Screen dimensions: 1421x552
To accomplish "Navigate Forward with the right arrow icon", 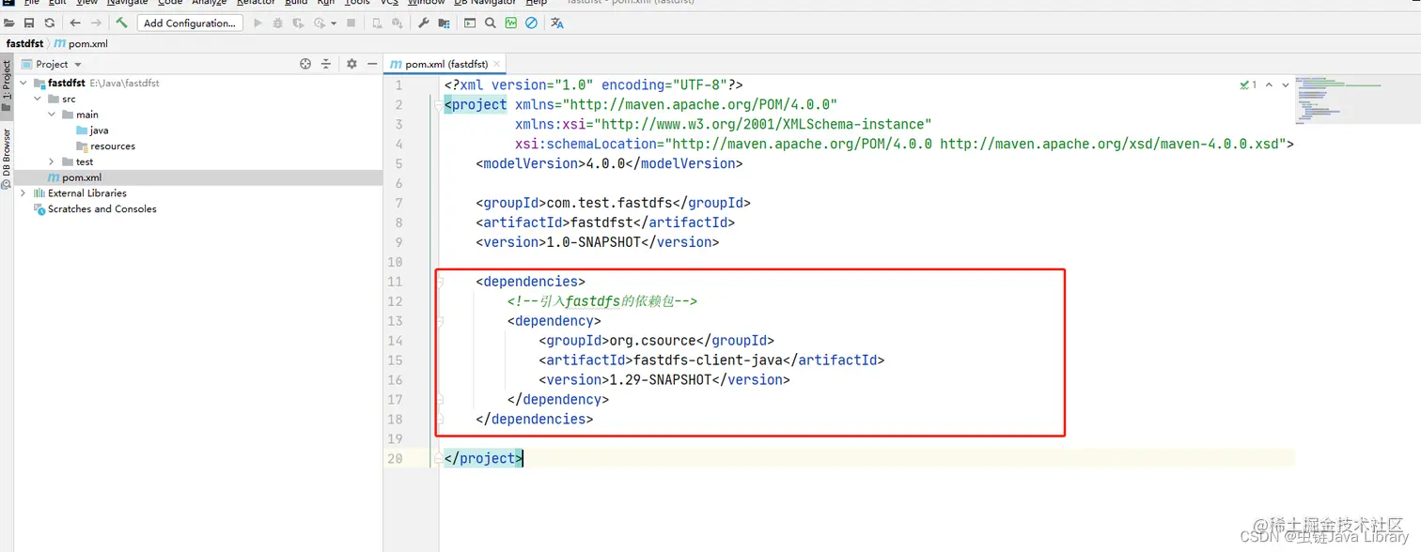I will pyautogui.click(x=96, y=23).
